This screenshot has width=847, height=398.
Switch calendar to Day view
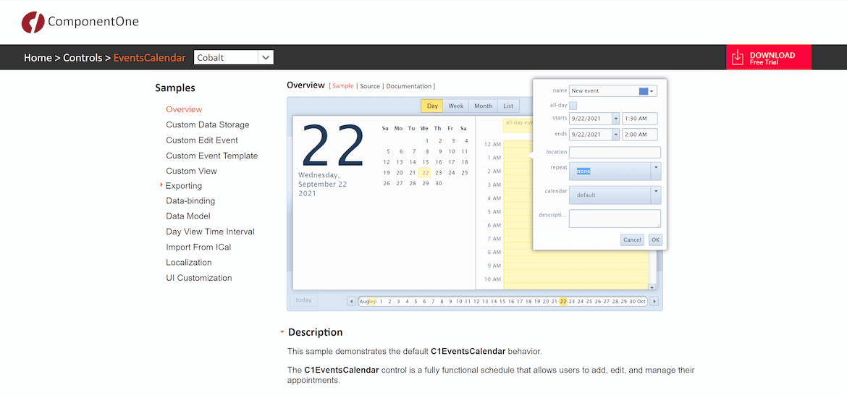point(432,106)
